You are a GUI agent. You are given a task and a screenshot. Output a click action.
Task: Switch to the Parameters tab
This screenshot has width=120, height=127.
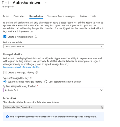[x=19, y=16]
